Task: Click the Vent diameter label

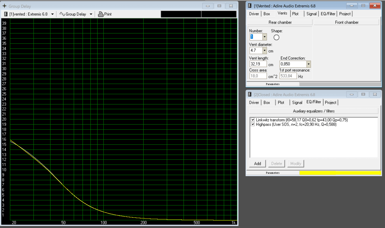Action: (x=261, y=45)
